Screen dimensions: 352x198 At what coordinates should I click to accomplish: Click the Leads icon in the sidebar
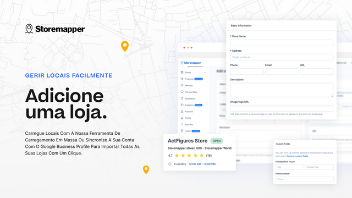(x=182, y=131)
